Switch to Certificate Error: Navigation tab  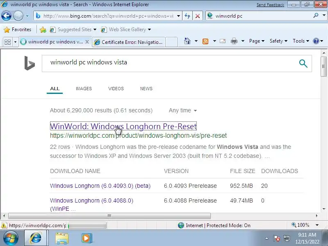pyautogui.click(x=128, y=42)
